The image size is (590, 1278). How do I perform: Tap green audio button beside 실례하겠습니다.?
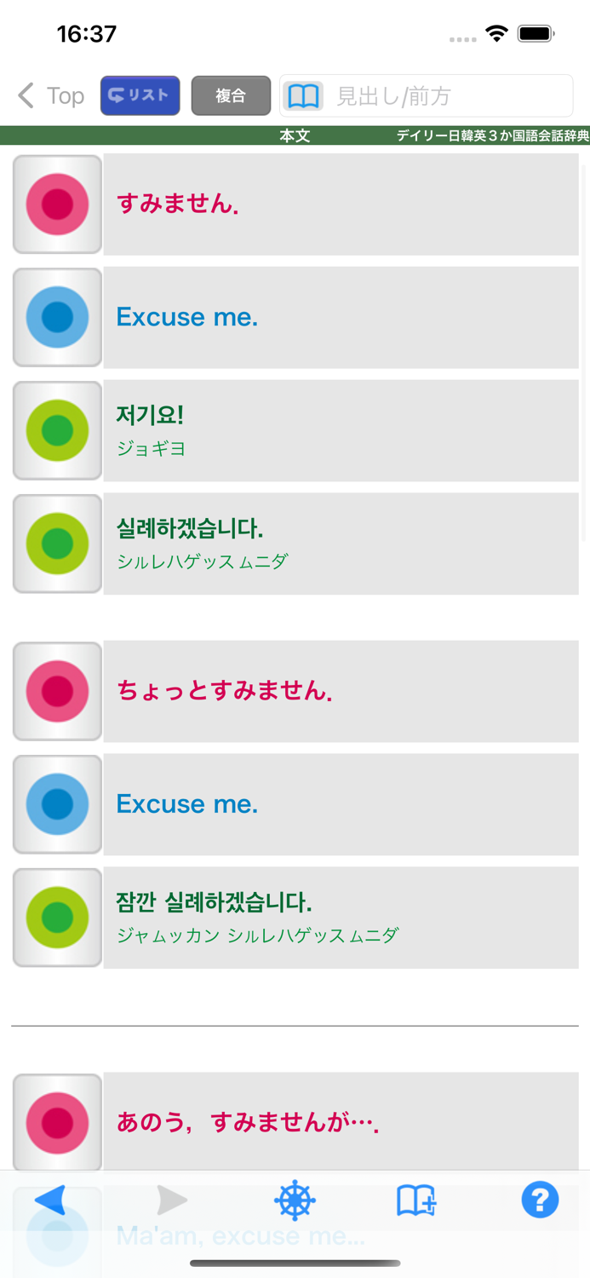click(57, 544)
